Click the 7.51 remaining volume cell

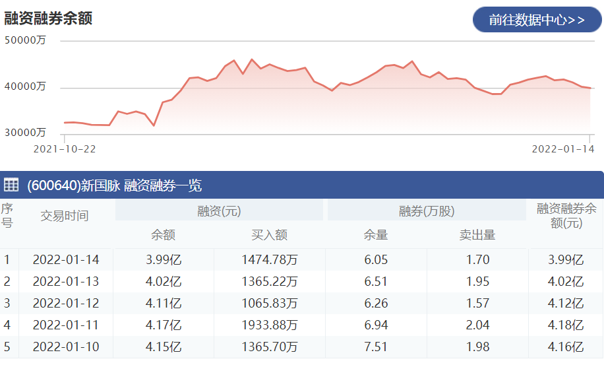pyautogui.click(x=376, y=347)
